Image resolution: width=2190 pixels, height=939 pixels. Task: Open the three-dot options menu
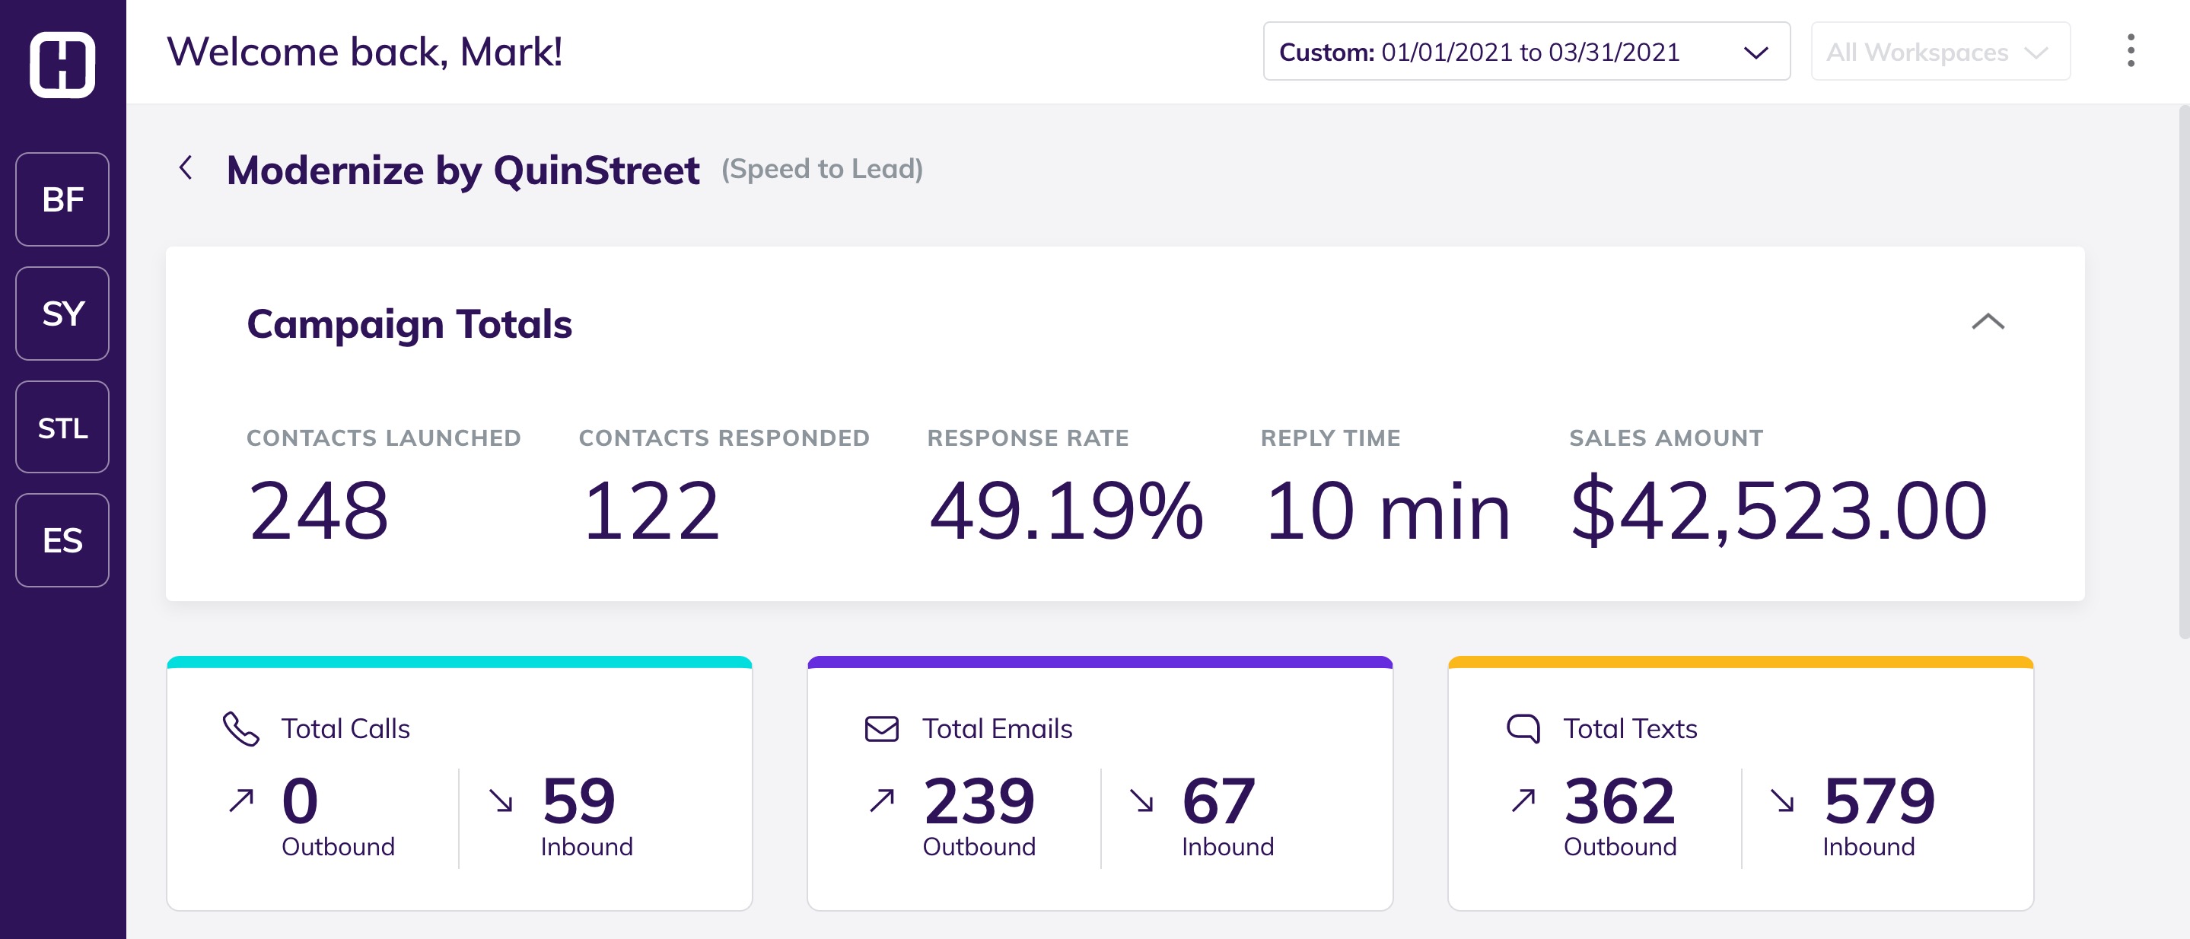(x=2130, y=51)
